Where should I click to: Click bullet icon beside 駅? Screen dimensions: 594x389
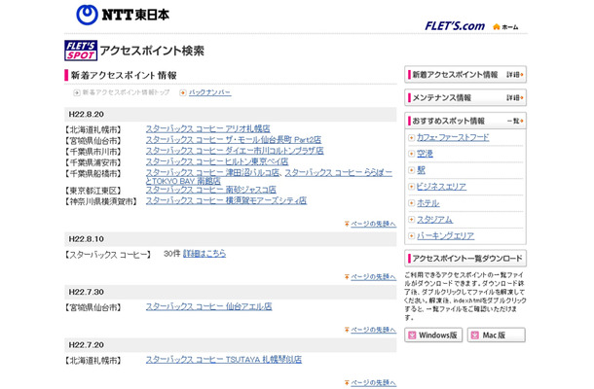click(x=411, y=170)
